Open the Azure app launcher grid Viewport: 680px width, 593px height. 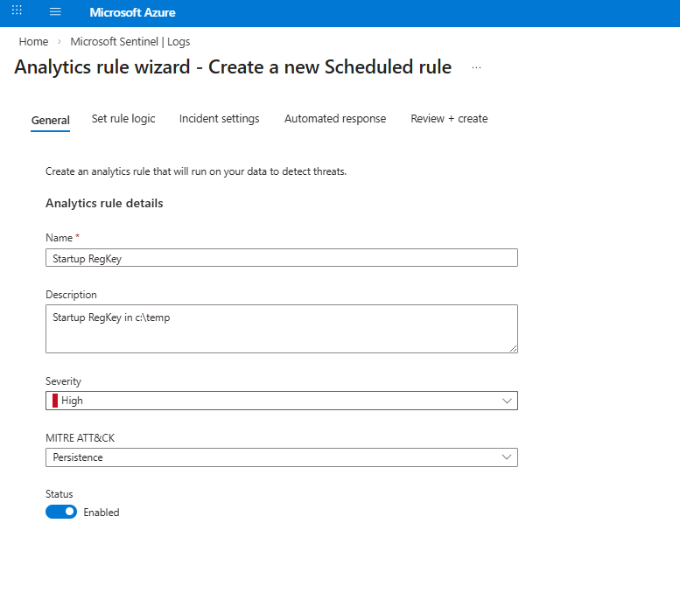click(17, 12)
